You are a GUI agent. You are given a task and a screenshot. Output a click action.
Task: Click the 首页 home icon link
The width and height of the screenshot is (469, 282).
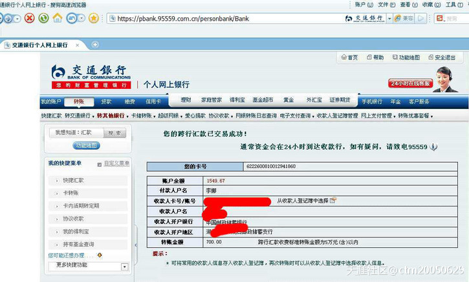pyautogui.click(x=350, y=57)
